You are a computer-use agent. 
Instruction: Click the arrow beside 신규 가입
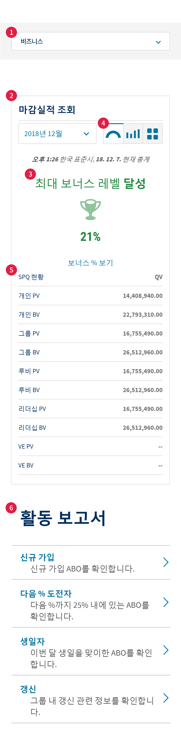(x=166, y=562)
